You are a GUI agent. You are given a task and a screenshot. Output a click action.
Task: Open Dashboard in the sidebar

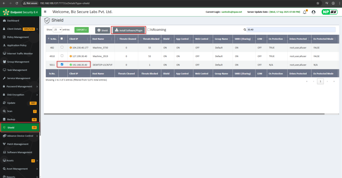[13, 21]
